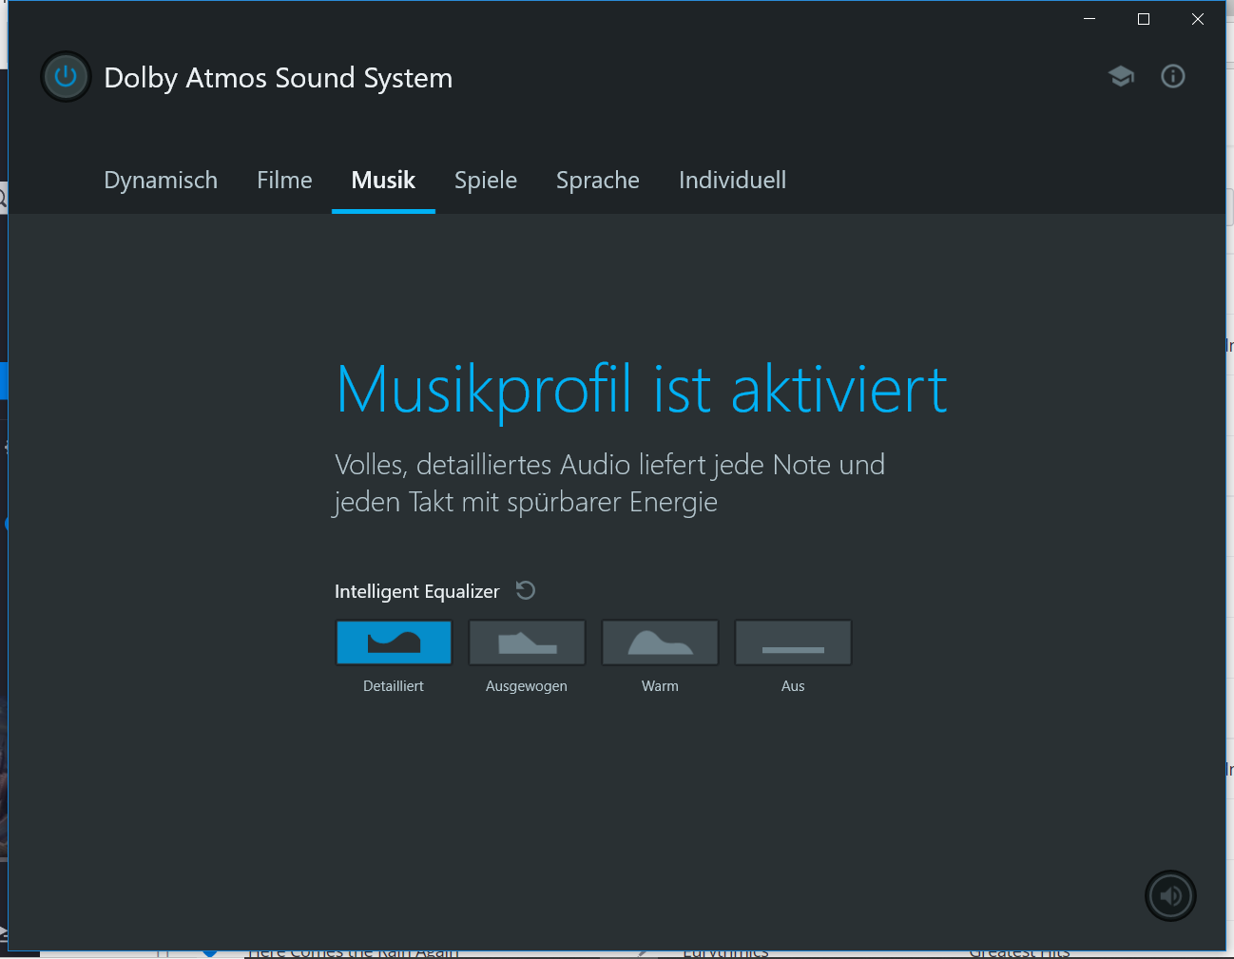Minimize the Dolby Atmos window
This screenshot has width=1234, height=959.
(1089, 19)
